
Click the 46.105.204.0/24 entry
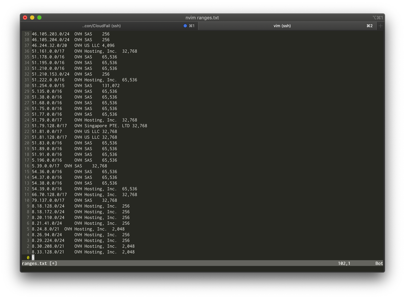pos(51,40)
